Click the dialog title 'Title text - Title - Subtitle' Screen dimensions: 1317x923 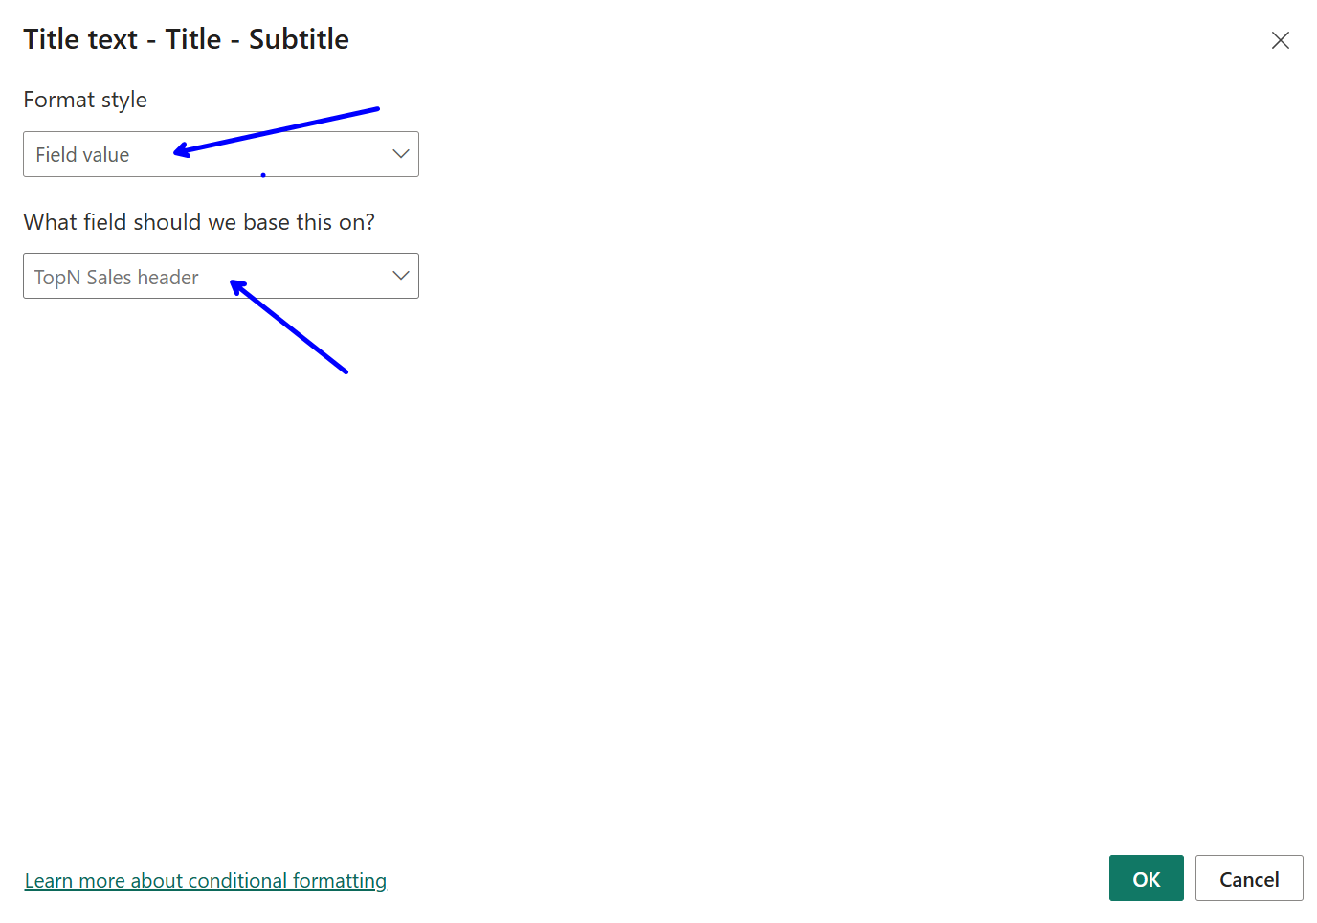[x=186, y=39]
